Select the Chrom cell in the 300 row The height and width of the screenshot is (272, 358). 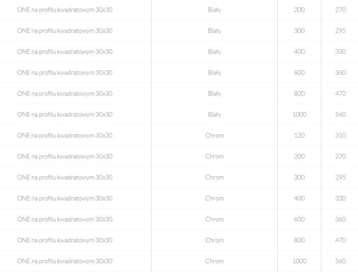click(x=214, y=177)
